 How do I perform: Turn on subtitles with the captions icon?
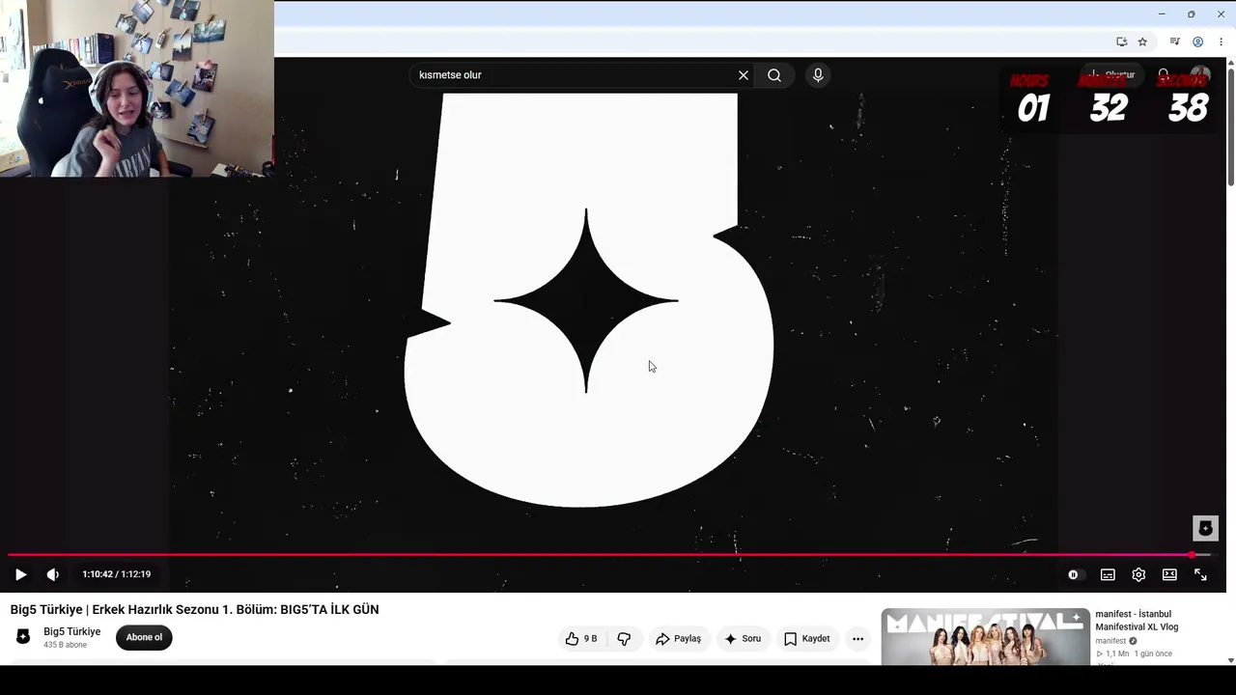click(x=1108, y=574)
